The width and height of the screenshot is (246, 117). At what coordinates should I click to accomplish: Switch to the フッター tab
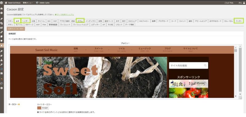click(x=239, y=21)
